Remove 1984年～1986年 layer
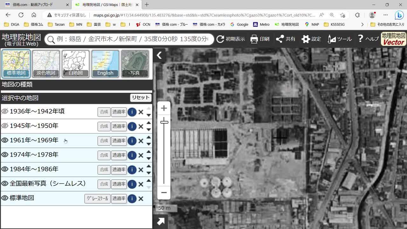 point(141,170)
